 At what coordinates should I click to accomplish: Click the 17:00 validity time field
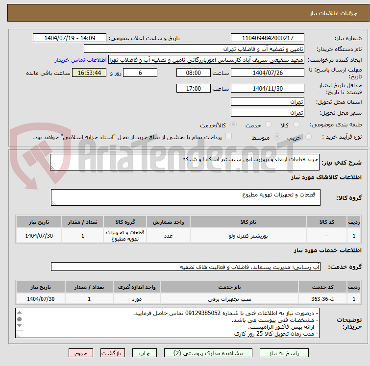[193, 89]
